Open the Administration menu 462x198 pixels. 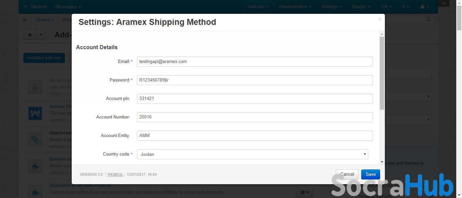(295, 7)
